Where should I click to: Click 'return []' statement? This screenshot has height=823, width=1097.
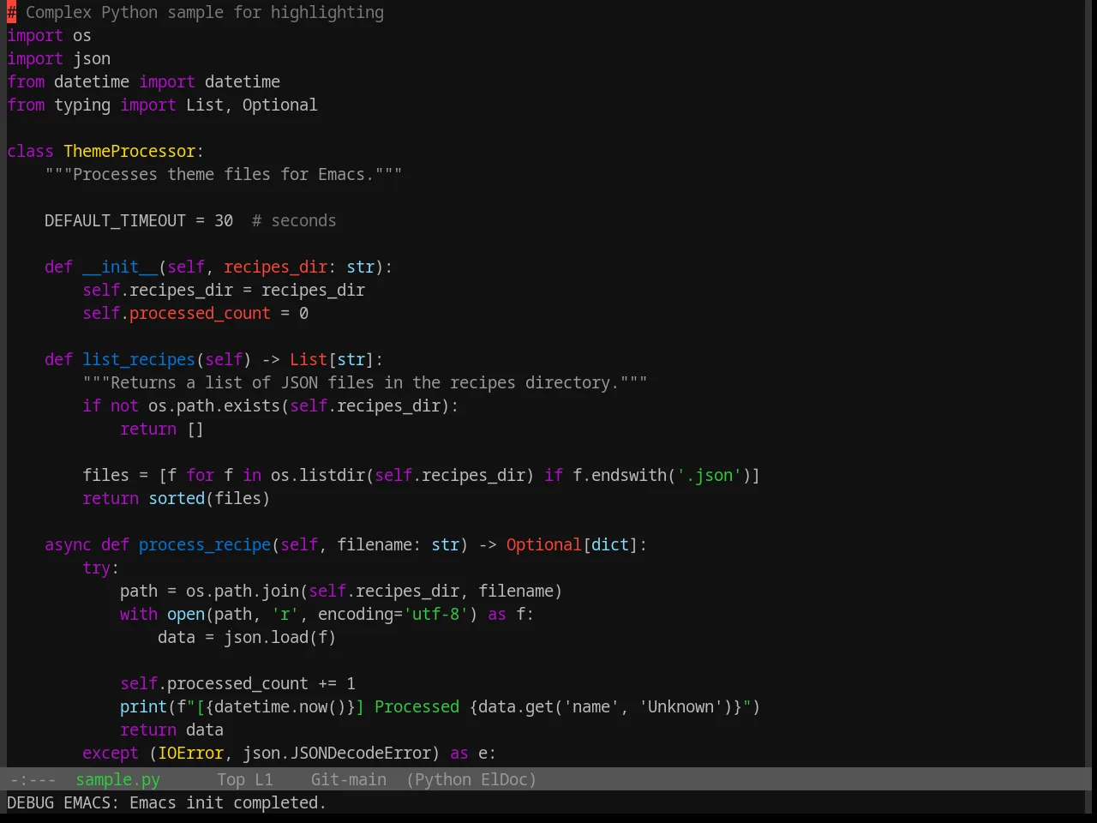click(162, 429)
